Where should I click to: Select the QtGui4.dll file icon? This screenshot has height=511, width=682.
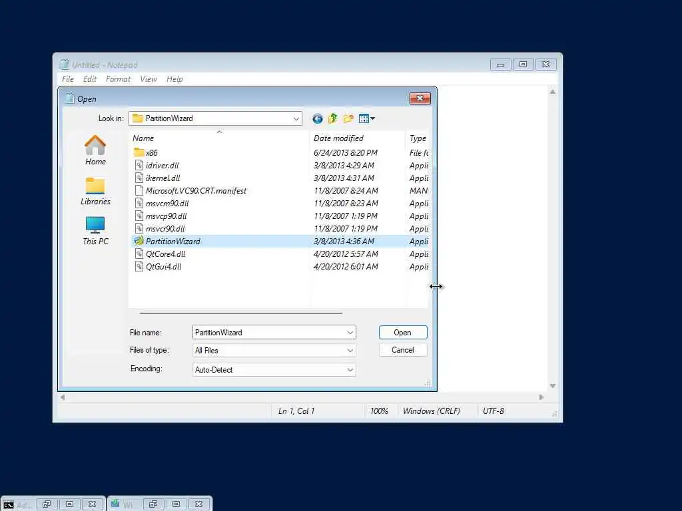[139, 266]
